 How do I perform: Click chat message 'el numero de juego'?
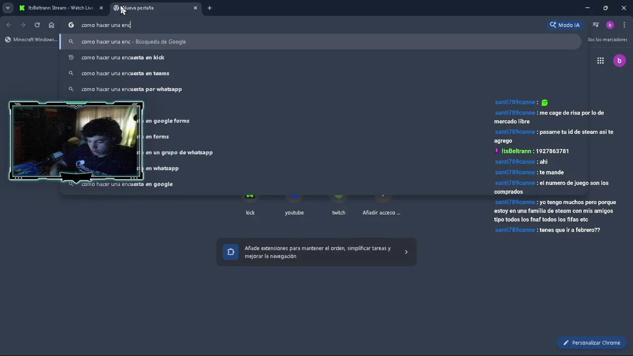pos(551,187)
